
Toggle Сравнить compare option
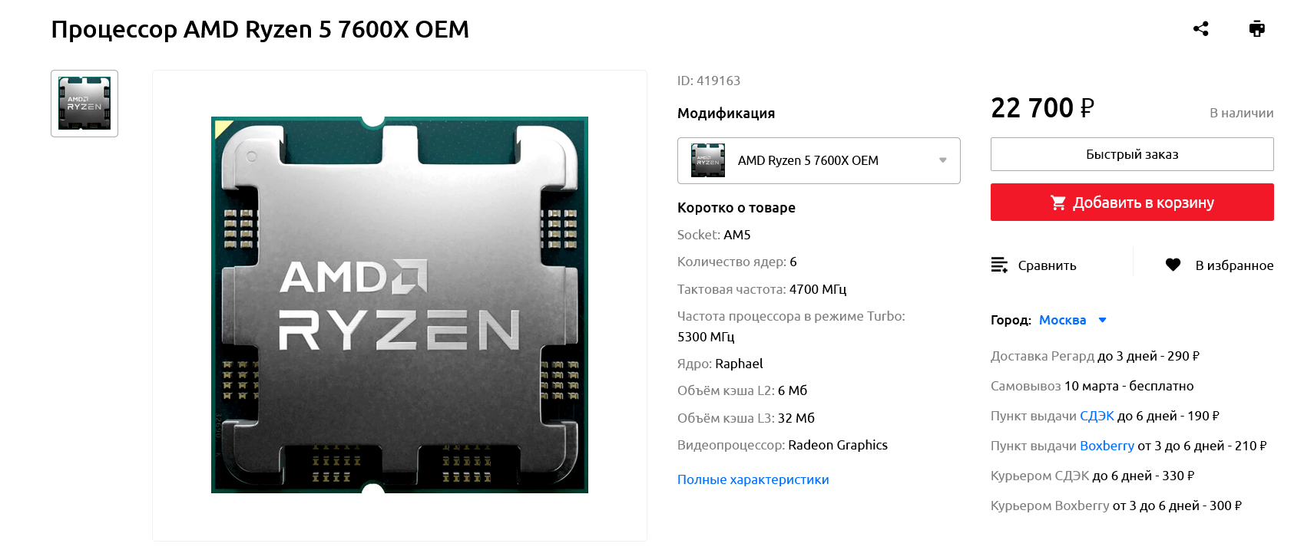tap(1034, 265)
